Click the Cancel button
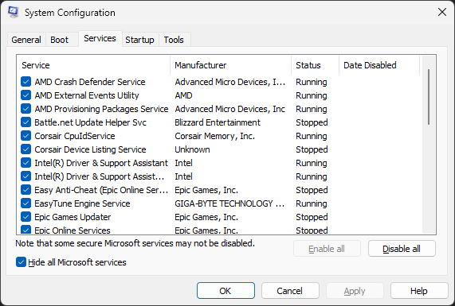 pos(290,291)
